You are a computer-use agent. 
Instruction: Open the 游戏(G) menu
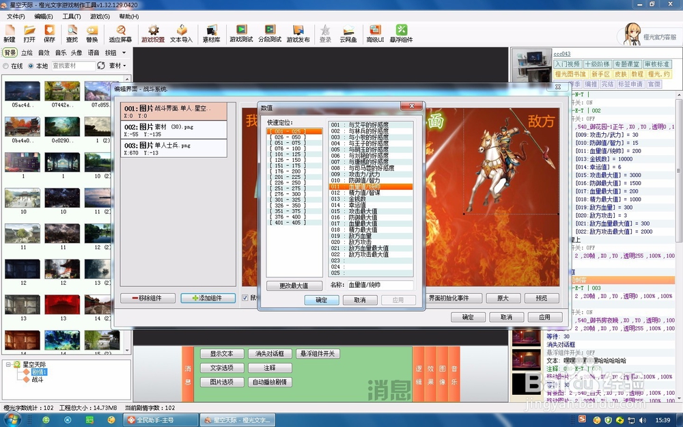click(x=100, y=16)
